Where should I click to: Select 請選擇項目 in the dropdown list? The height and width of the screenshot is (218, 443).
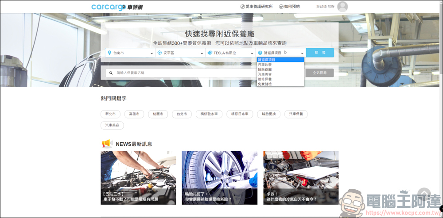tap(280, 60)
